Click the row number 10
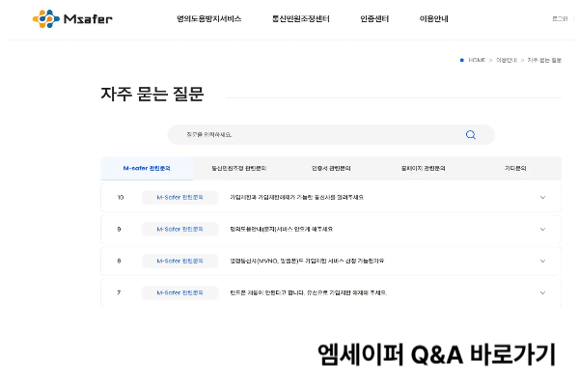This screenshot has width=579, height=386. tap(121, 197)
